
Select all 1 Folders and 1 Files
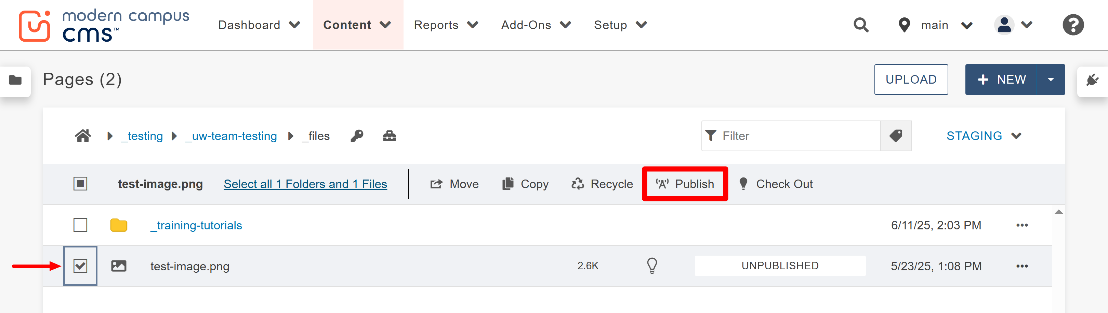[305, 184]
